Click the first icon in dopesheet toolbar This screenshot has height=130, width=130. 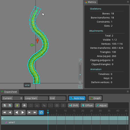(5, 105)
